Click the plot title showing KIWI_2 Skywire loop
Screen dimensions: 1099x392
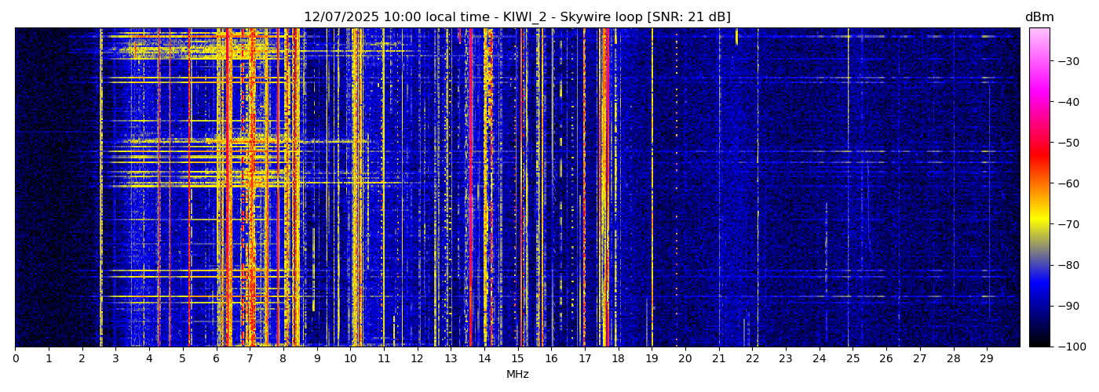[517, 17]
